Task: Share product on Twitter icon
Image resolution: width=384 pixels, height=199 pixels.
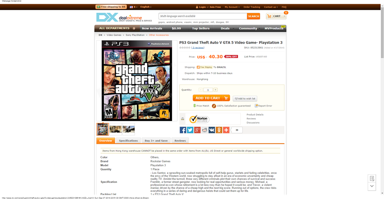Action: (190, 130)
